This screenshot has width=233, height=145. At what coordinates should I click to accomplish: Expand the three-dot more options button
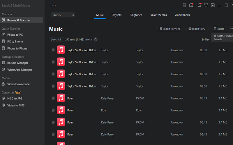click(x=231, y=29)
